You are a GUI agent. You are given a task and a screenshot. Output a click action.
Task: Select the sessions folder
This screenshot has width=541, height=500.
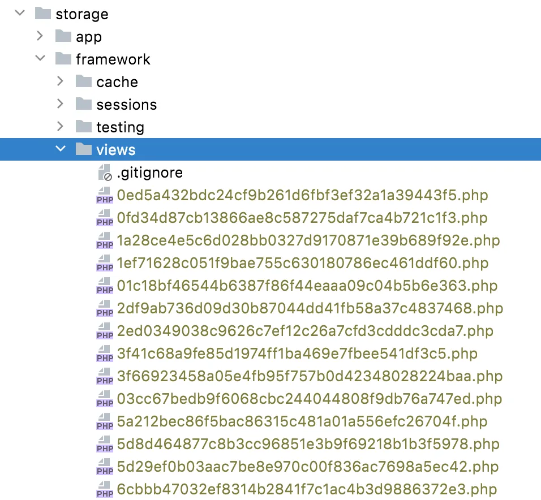click(126, 105)
